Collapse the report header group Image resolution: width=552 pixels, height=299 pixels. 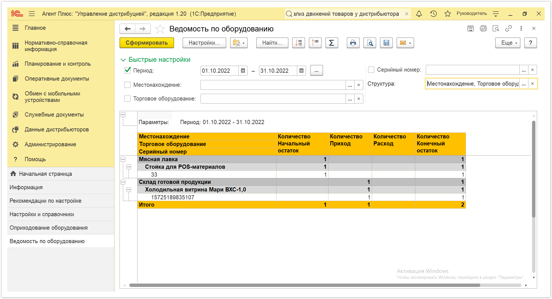click(x=123, y=115)
